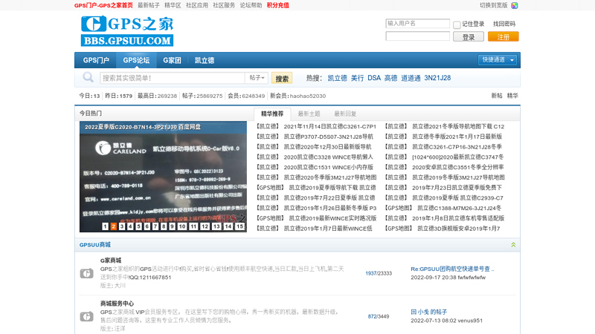Viewport: 595px width, 334px height.
Task: Select slide number 15 in slideshow
Action: pyautogui.click(x=239, y=226)
